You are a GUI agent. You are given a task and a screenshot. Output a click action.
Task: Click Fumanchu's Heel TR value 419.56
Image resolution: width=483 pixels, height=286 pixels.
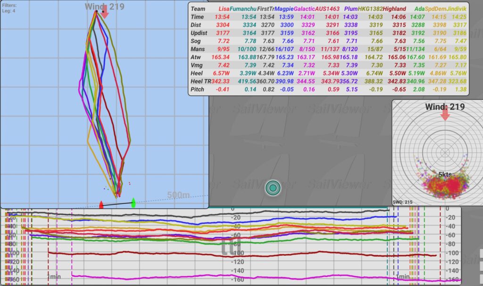247,81
